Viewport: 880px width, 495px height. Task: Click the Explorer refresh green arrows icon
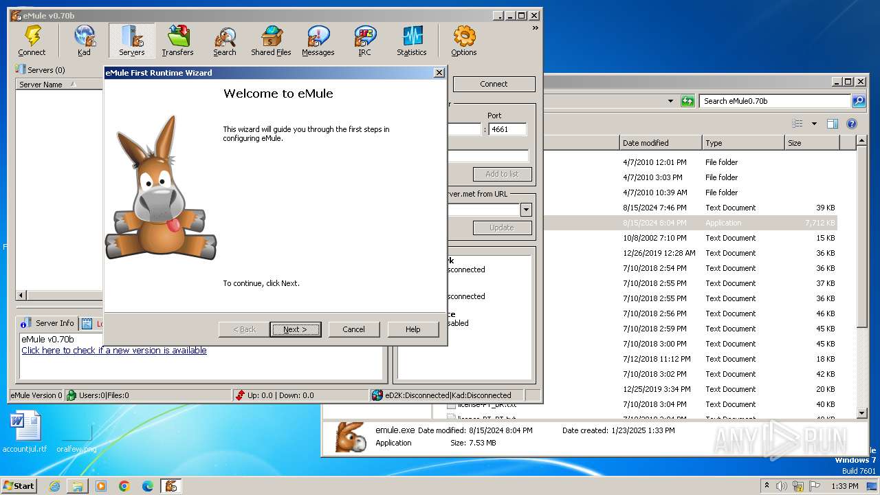pos(687,101)
